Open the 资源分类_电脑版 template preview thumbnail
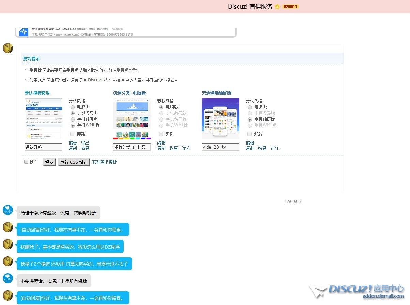410x305 pixels. pos(132,119)
